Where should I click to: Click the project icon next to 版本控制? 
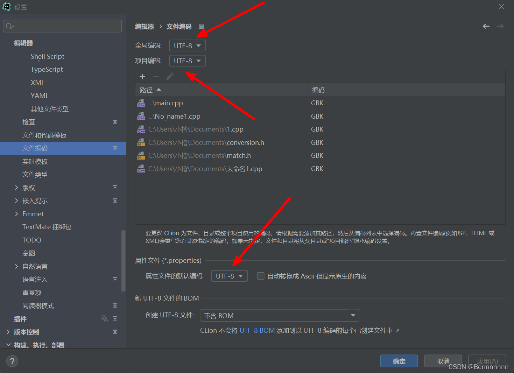115,332
